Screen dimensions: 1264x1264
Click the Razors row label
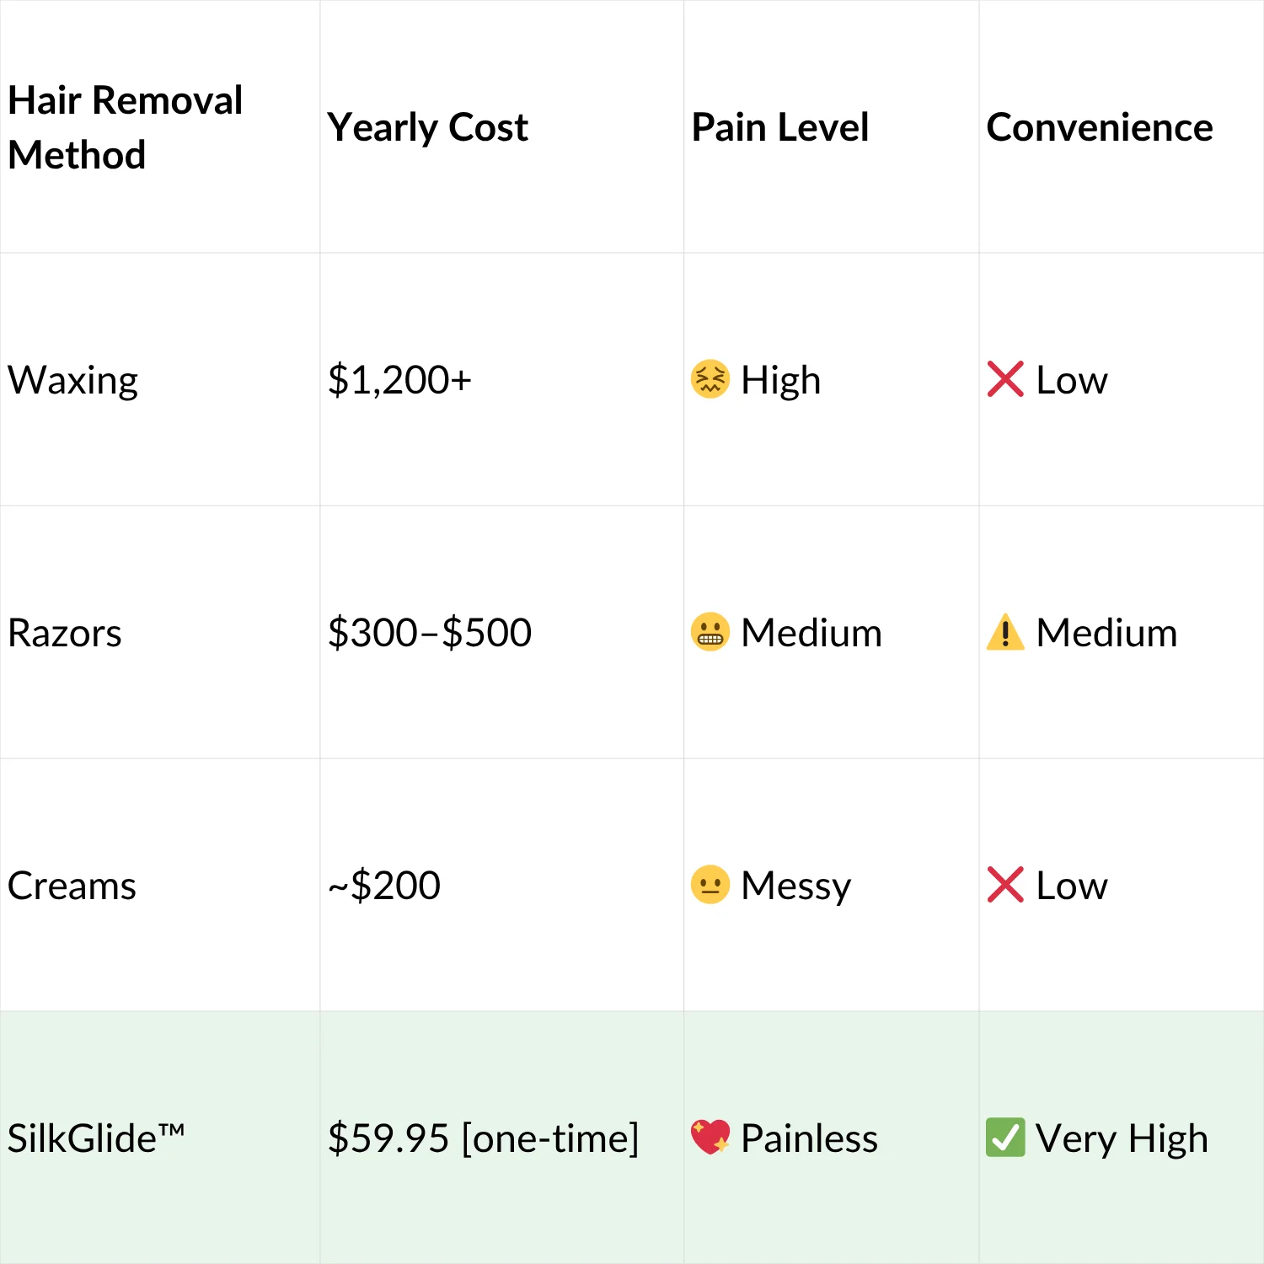pyautogui.click(x=65, y=633)
